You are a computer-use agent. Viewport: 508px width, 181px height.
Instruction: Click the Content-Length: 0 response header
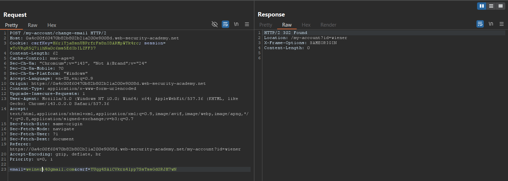[x=287, y=48]
